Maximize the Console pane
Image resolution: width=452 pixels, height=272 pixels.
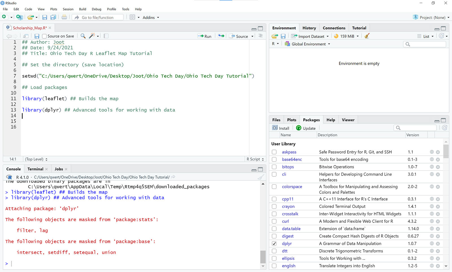260,169
